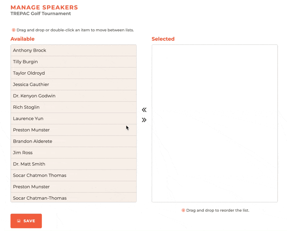Click the double-left chevron to move speakers back
Viewport: 287px width, 231px height.
144,110
